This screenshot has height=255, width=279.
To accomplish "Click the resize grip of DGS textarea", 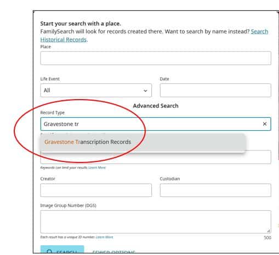I will [269, 231].
